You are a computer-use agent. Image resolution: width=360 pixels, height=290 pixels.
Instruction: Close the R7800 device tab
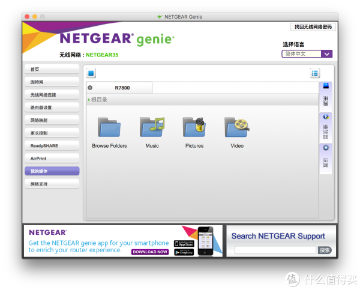pyautogui.click(x=90, y=88)
